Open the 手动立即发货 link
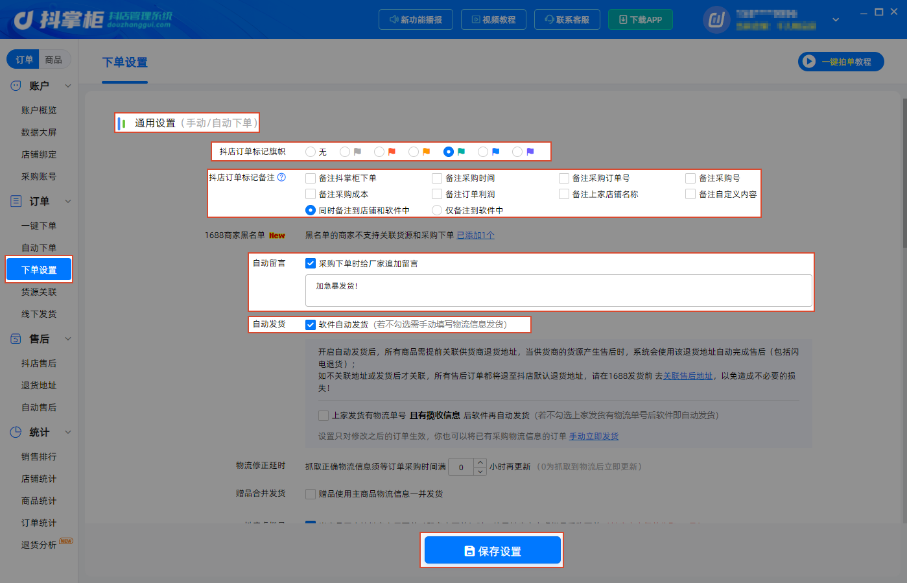Screen dimensions: 907x583 tap(594, 436)
